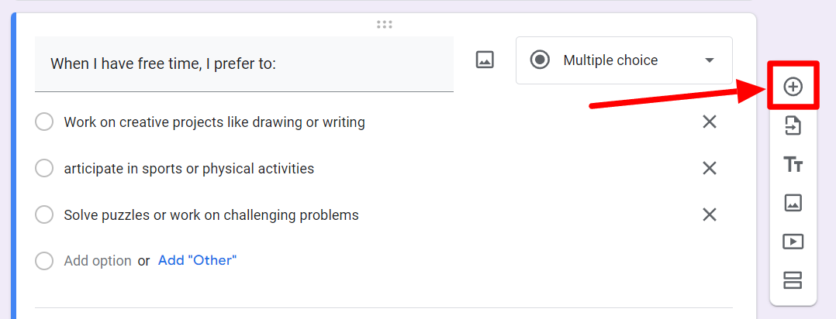The width and height of the screenshot is (836, 319).
Task: Add a title and description section
Action: [793, 164]
